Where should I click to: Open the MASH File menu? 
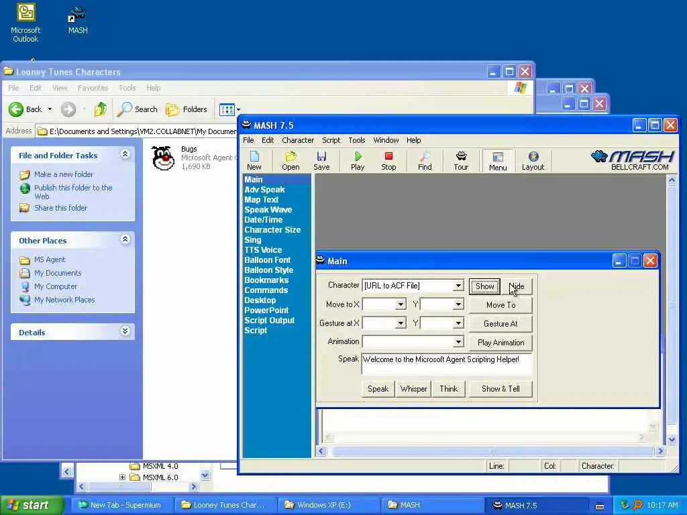click(x=248, y=140)
